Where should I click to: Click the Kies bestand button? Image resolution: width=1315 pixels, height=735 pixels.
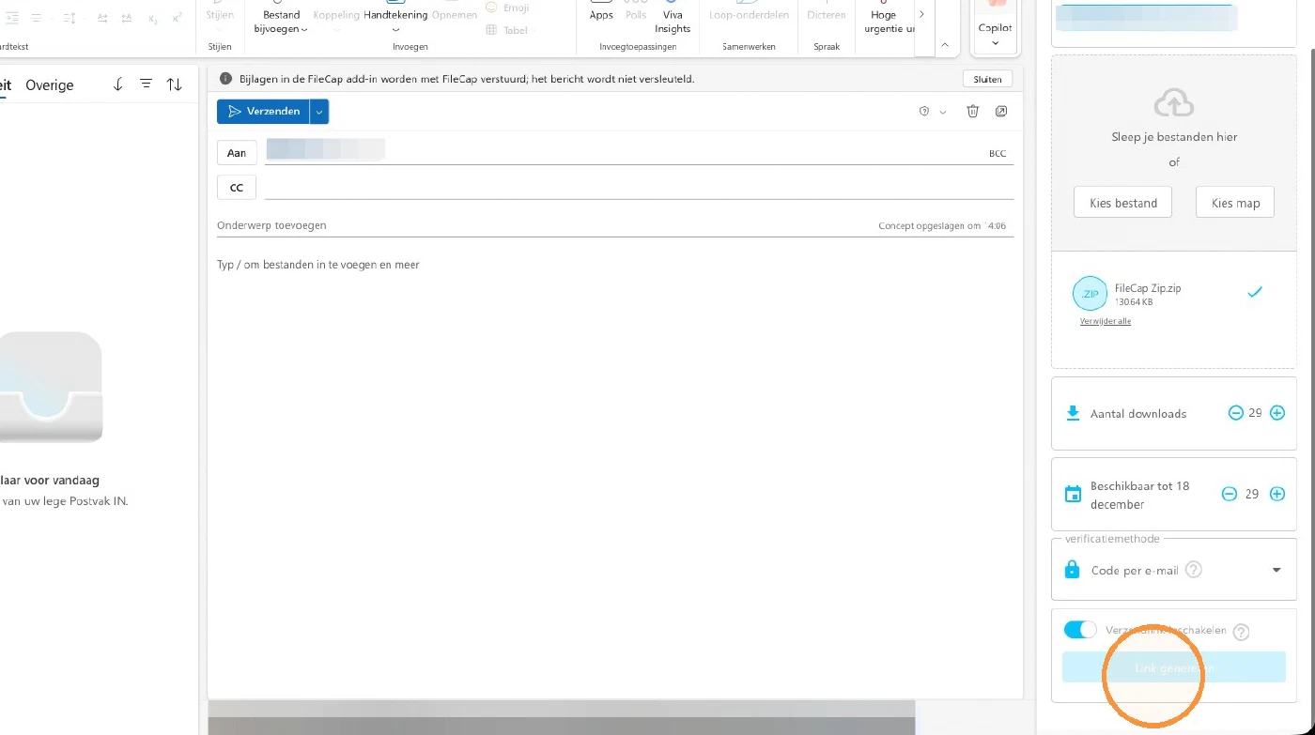tap(1123, 203)
